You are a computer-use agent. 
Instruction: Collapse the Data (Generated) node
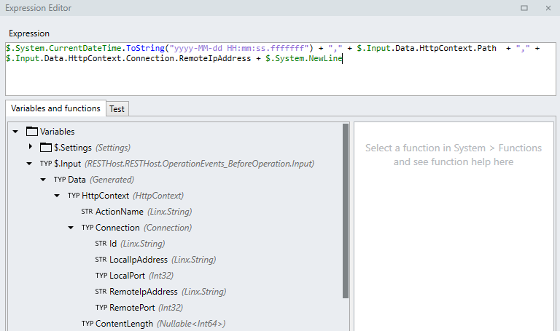[x=43, y=180]
